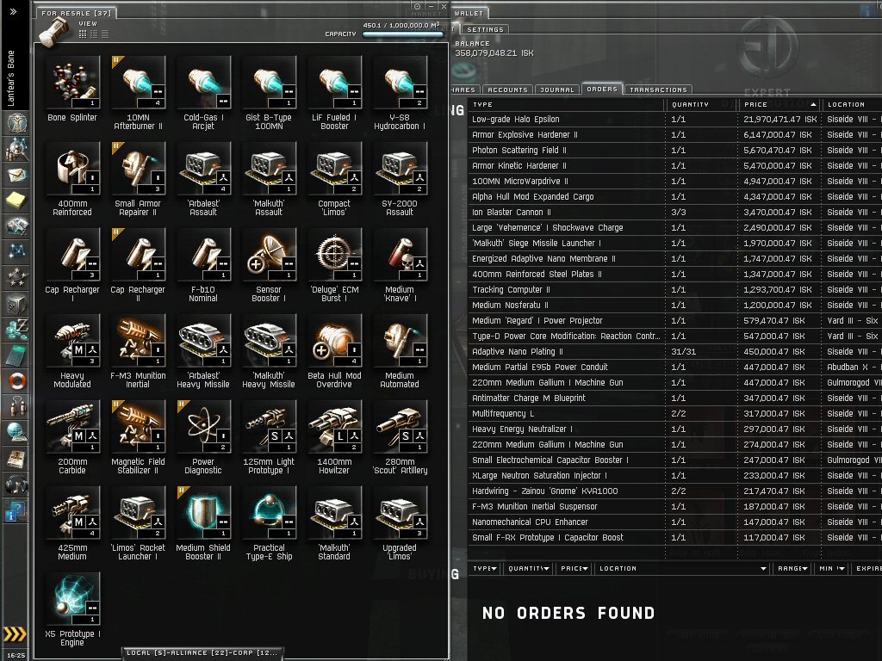
Task: Select the Bone Splinter item
Action: click(72, 89)
